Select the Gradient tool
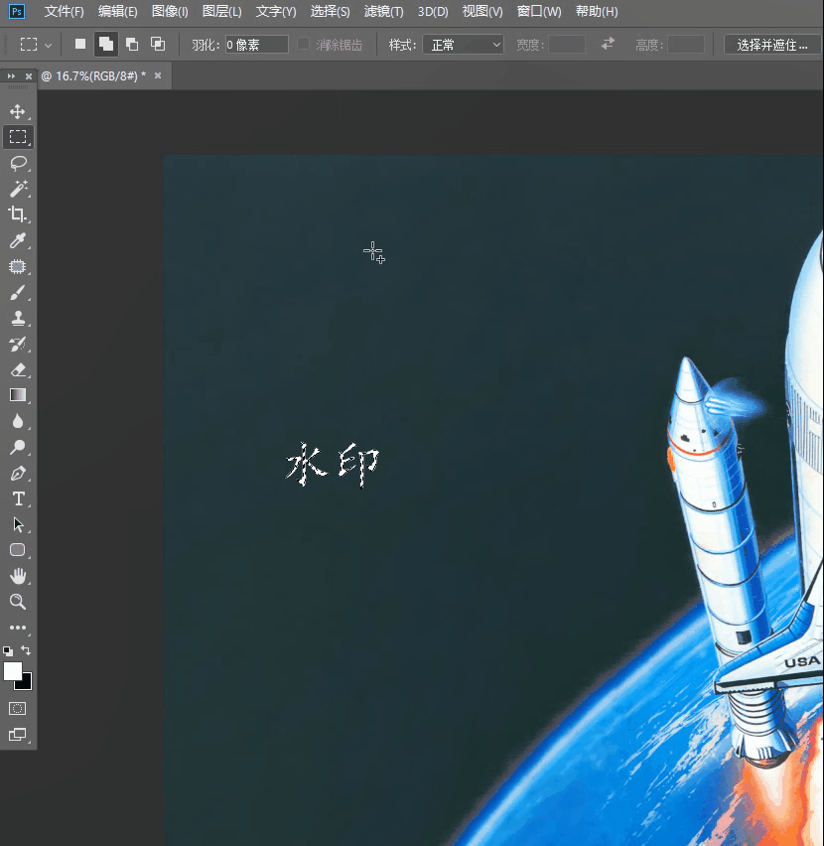The image size is (824, 846). tap(18, 395)
